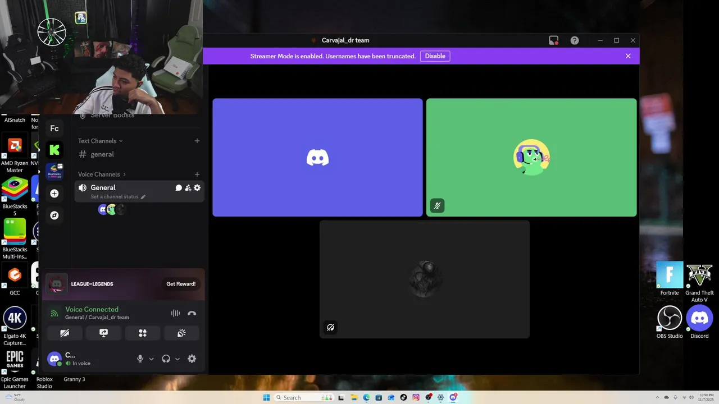Expand the Voice Channels category

(102, 175)
